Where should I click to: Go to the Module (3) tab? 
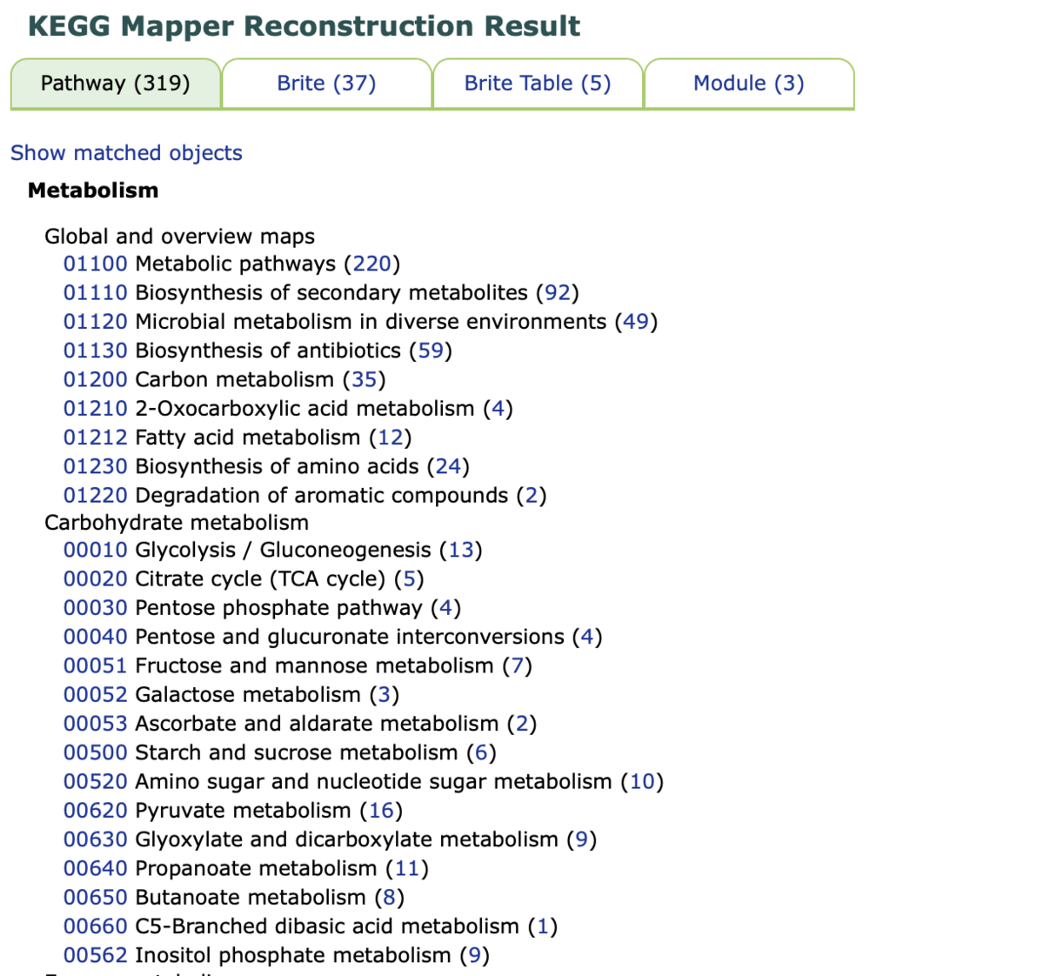point(749,84)
